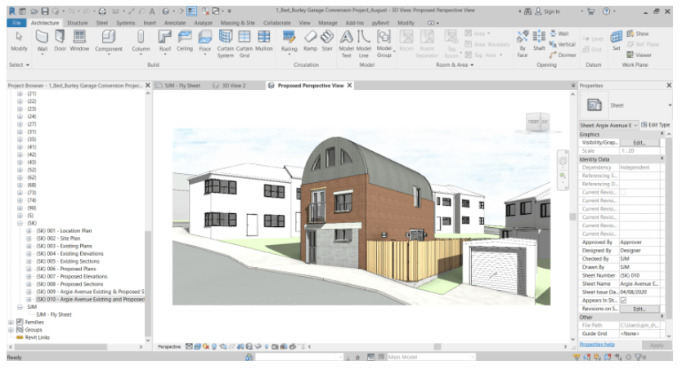Click the Set work plane tool

[x=617, y=42]
